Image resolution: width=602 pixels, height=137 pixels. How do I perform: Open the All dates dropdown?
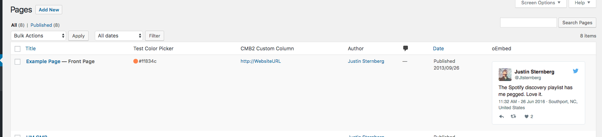(x=119, y=36)
